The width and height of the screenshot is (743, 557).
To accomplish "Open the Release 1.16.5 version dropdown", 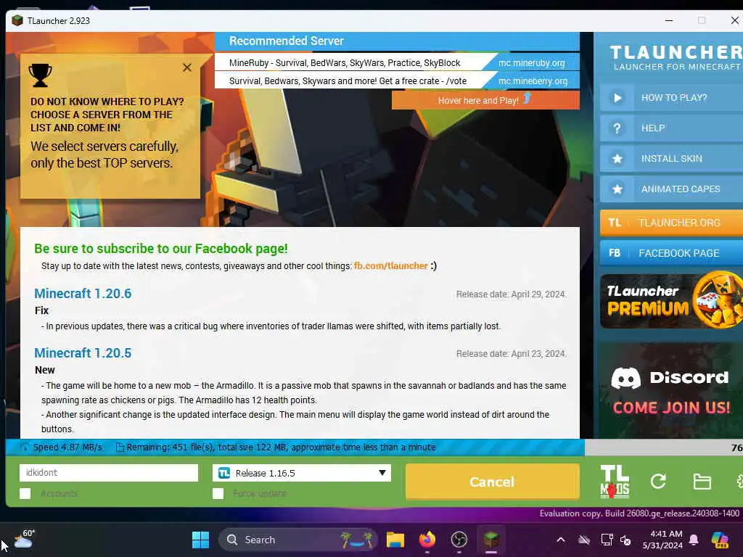I will coord(301,473).
